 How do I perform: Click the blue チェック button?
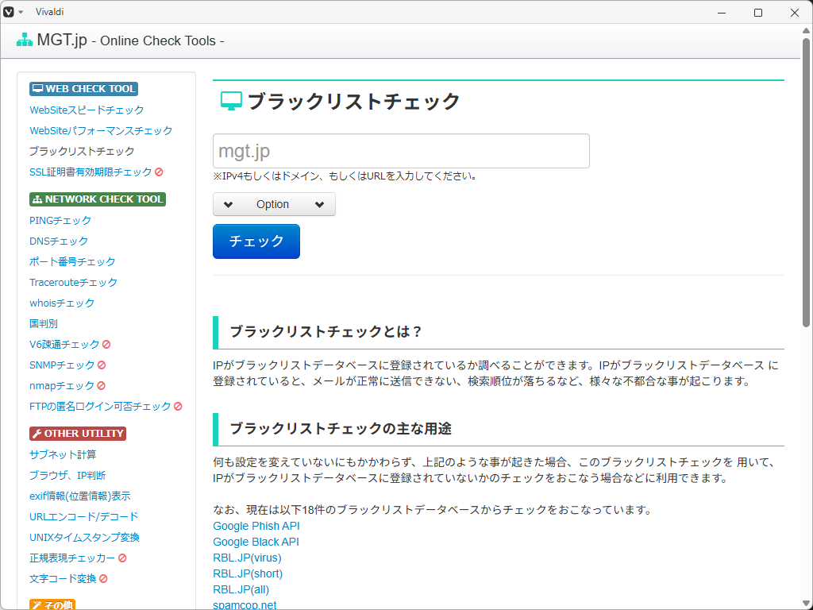(x=256, y=241)
